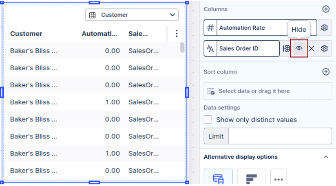Image resolution: width=336 pixels, height=186 pixels.
Task: Add a sort column using the plus icon
Action: tap(325, 72)
